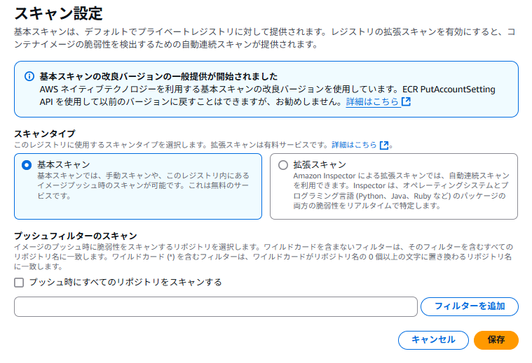This screenshot has height=363, width=532.
Task: Click the キャンセル button
Action: [433, 340]
